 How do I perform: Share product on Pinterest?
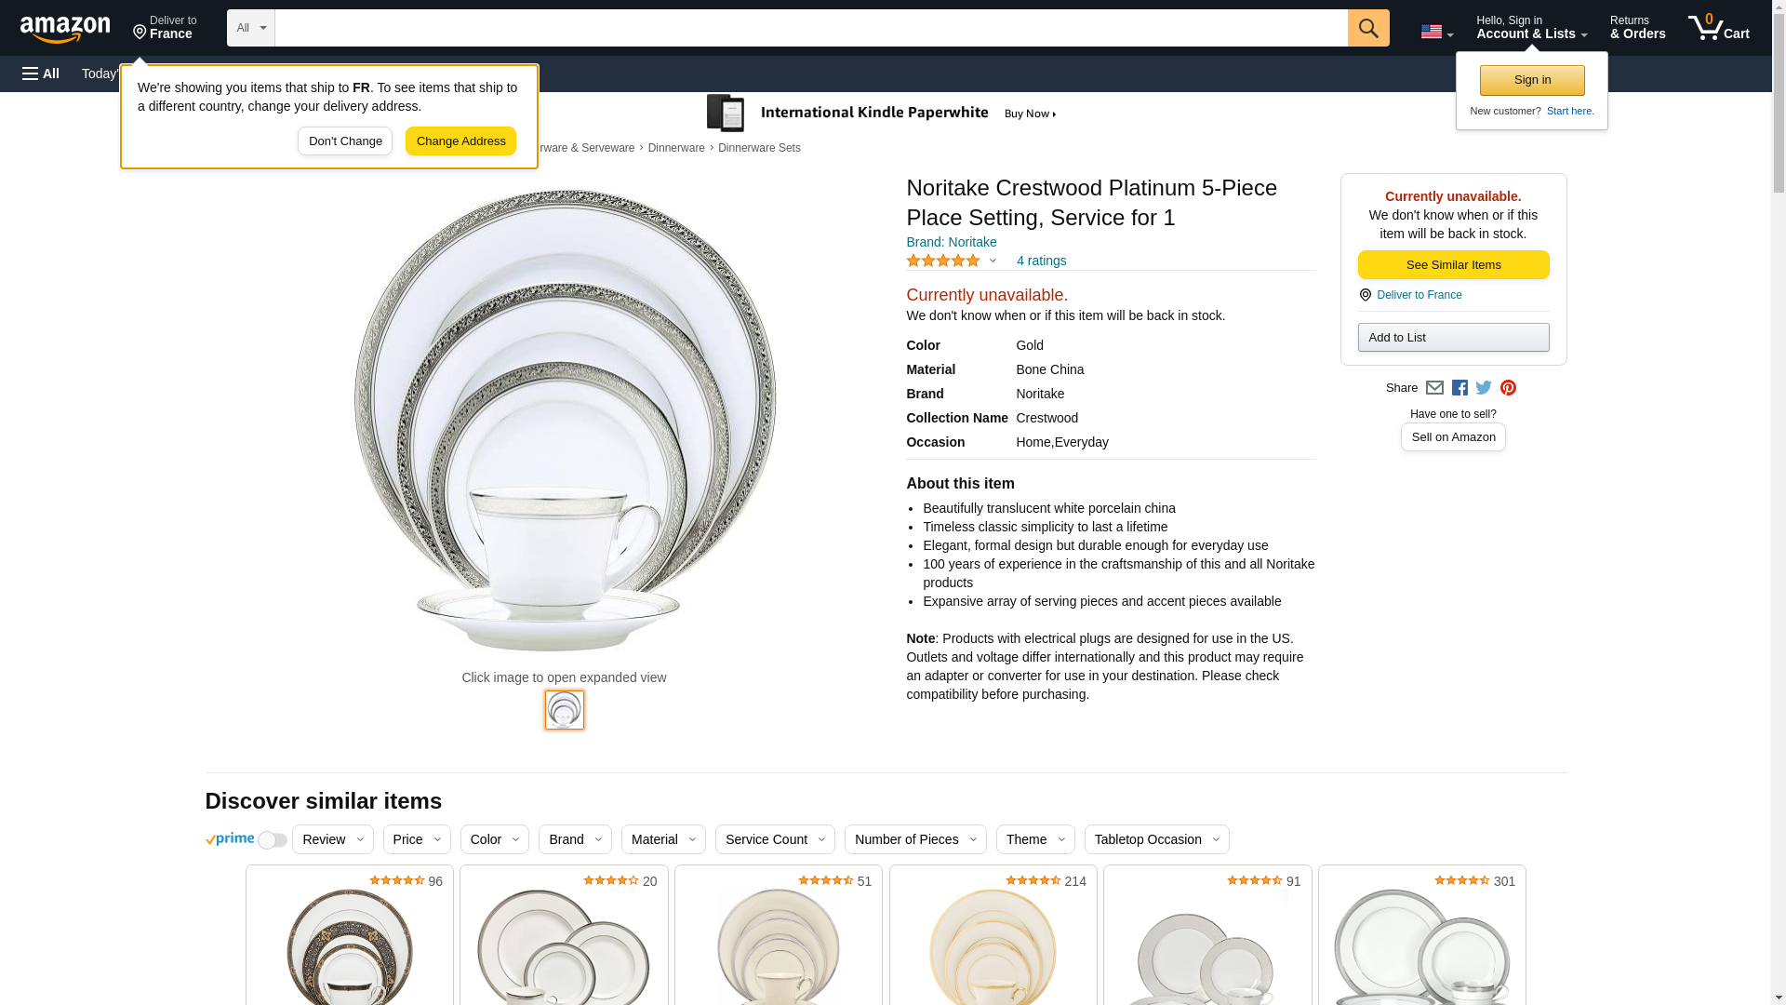pos(1508,388)
